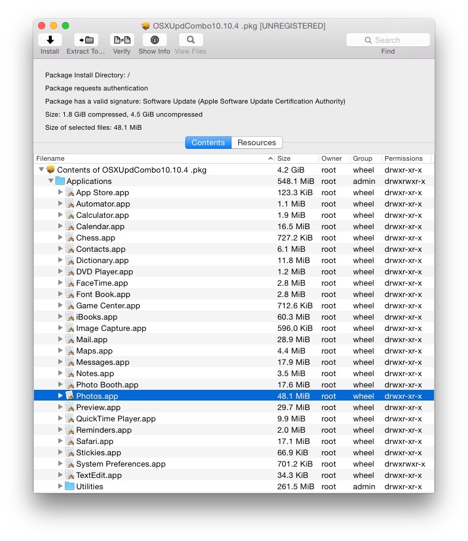Click the Maps.app file icon

[x=70, y=351]
